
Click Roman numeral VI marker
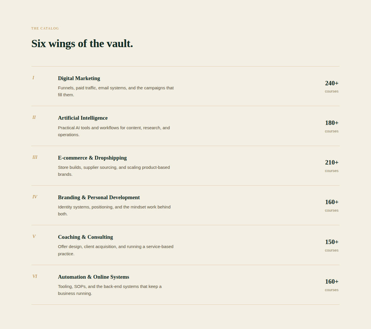click(x=35, y=276)
